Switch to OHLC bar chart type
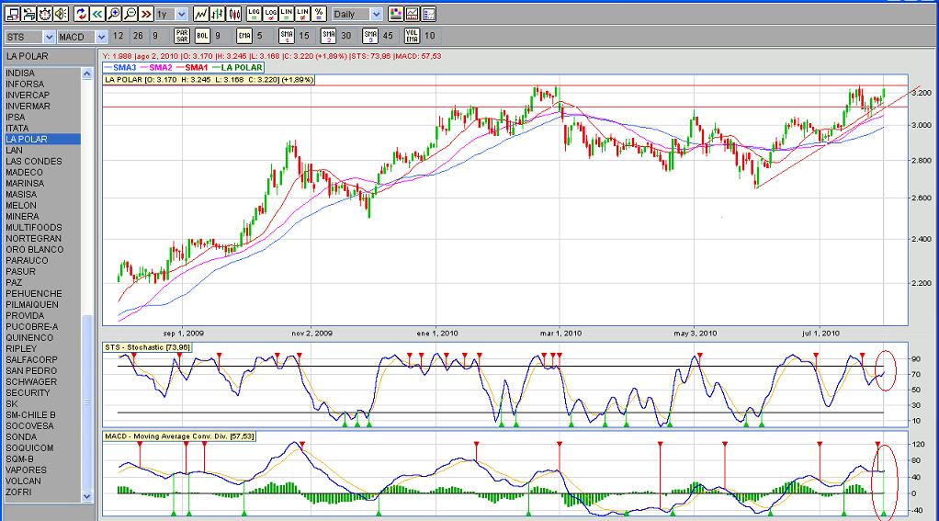The height and width of the screenshot is (521, 939). [x=217, y=14]
